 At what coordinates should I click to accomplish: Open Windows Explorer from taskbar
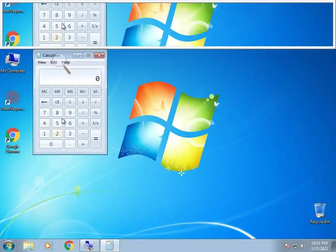[x=29, y=245]
